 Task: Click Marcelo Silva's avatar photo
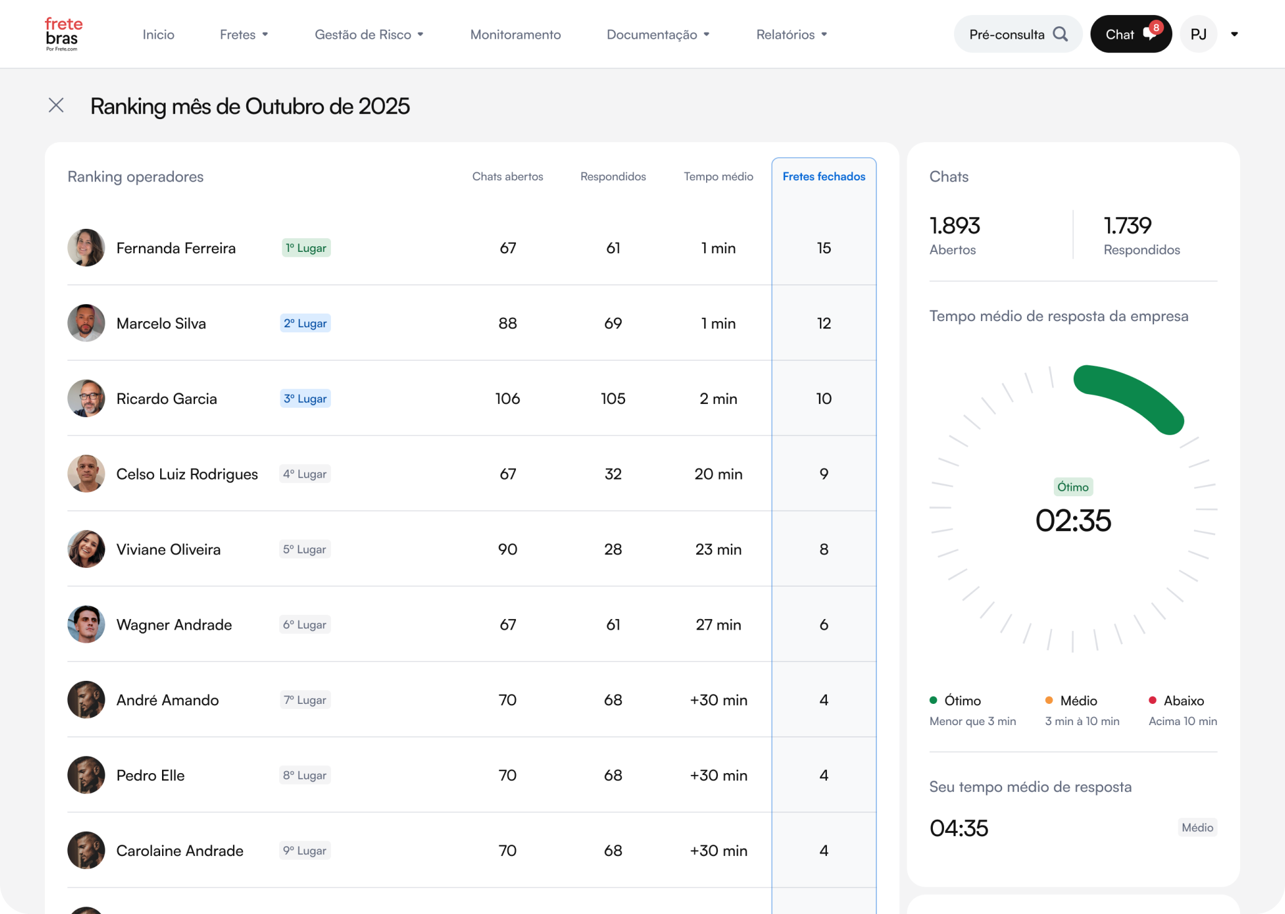coord(86,323)
